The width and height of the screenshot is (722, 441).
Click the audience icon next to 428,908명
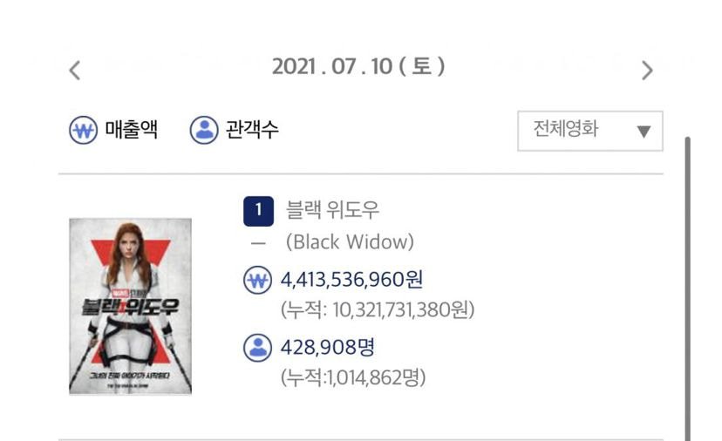tap(257, 348)
